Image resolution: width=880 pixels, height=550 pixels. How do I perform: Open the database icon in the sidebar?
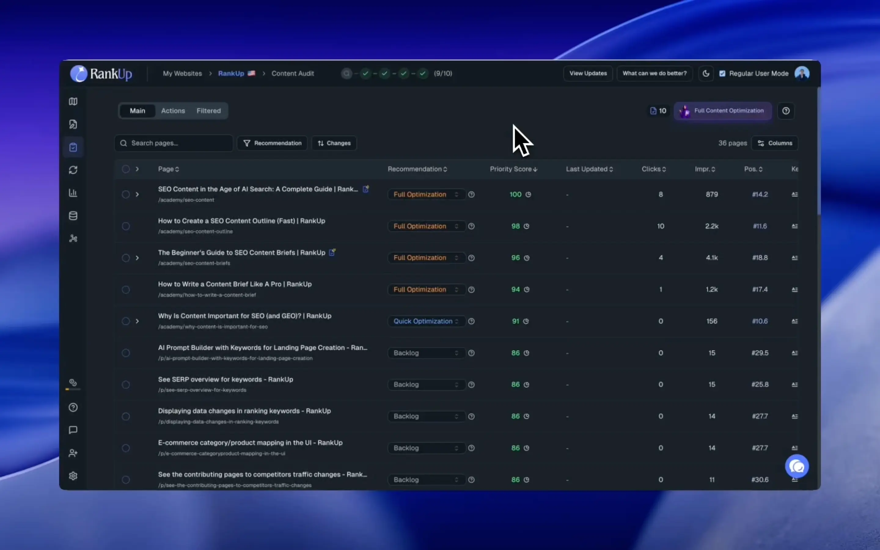tap(73, 216)
